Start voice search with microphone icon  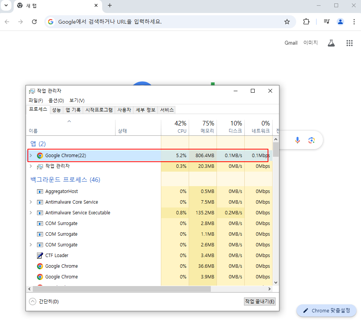point(297,140)
